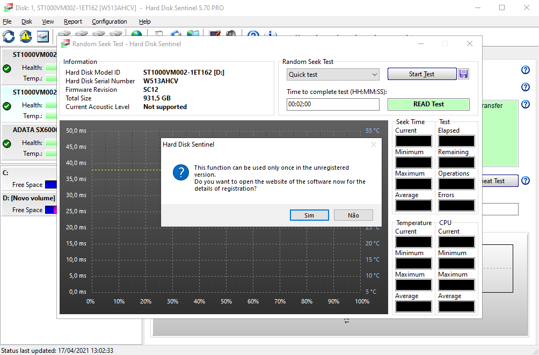The height and width of the screenshot is (355, 539).
Task: Click the green check icon of first ST1000VM002 disk
Action: point(7,68)
